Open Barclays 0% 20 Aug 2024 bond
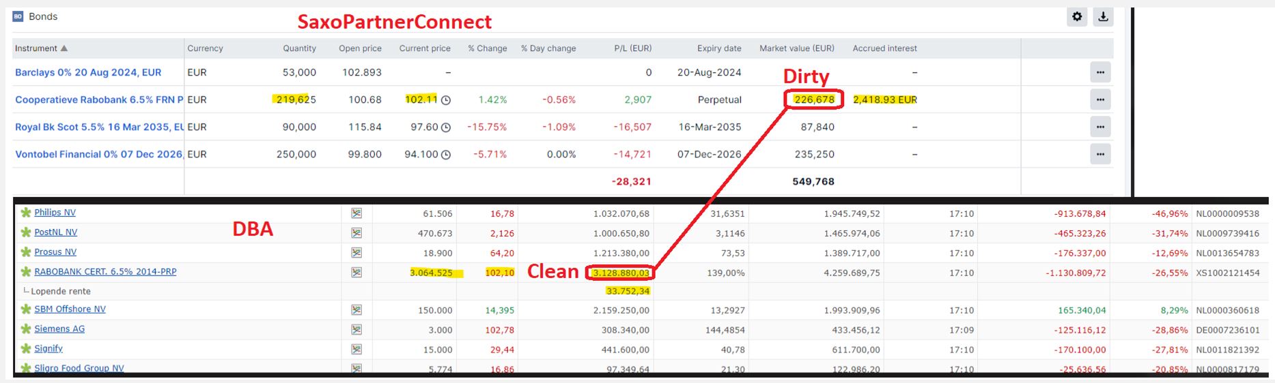 click(x=88, y=72)
